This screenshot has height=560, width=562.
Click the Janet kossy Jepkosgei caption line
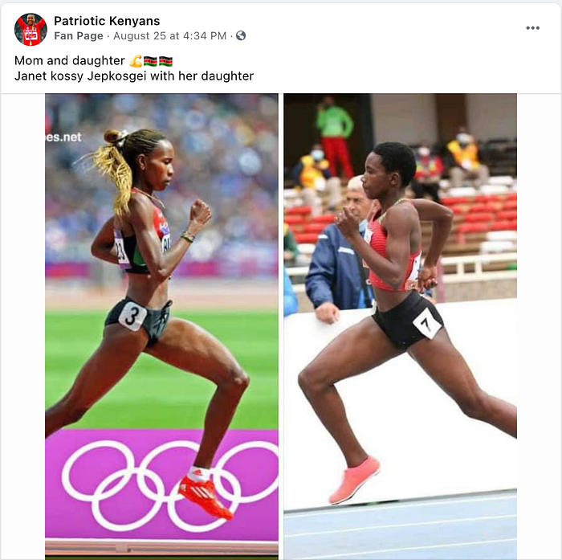[x=134, y=76]
